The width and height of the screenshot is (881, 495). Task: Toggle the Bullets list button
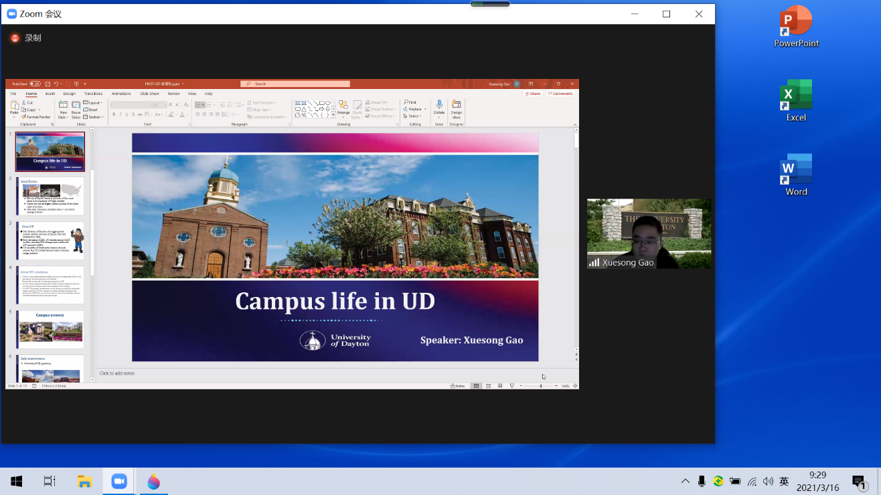[199, 105]
